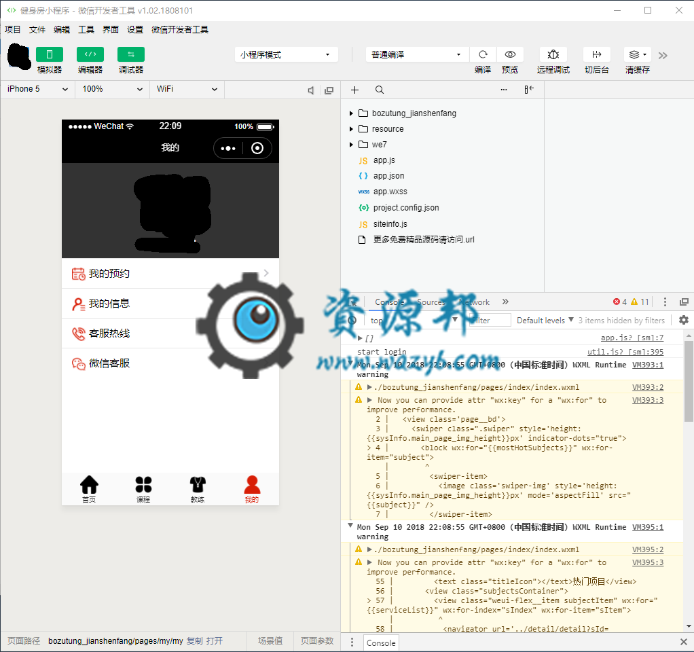Search files magnifier icon
694x652 pixels.
(x=380, y=90)
